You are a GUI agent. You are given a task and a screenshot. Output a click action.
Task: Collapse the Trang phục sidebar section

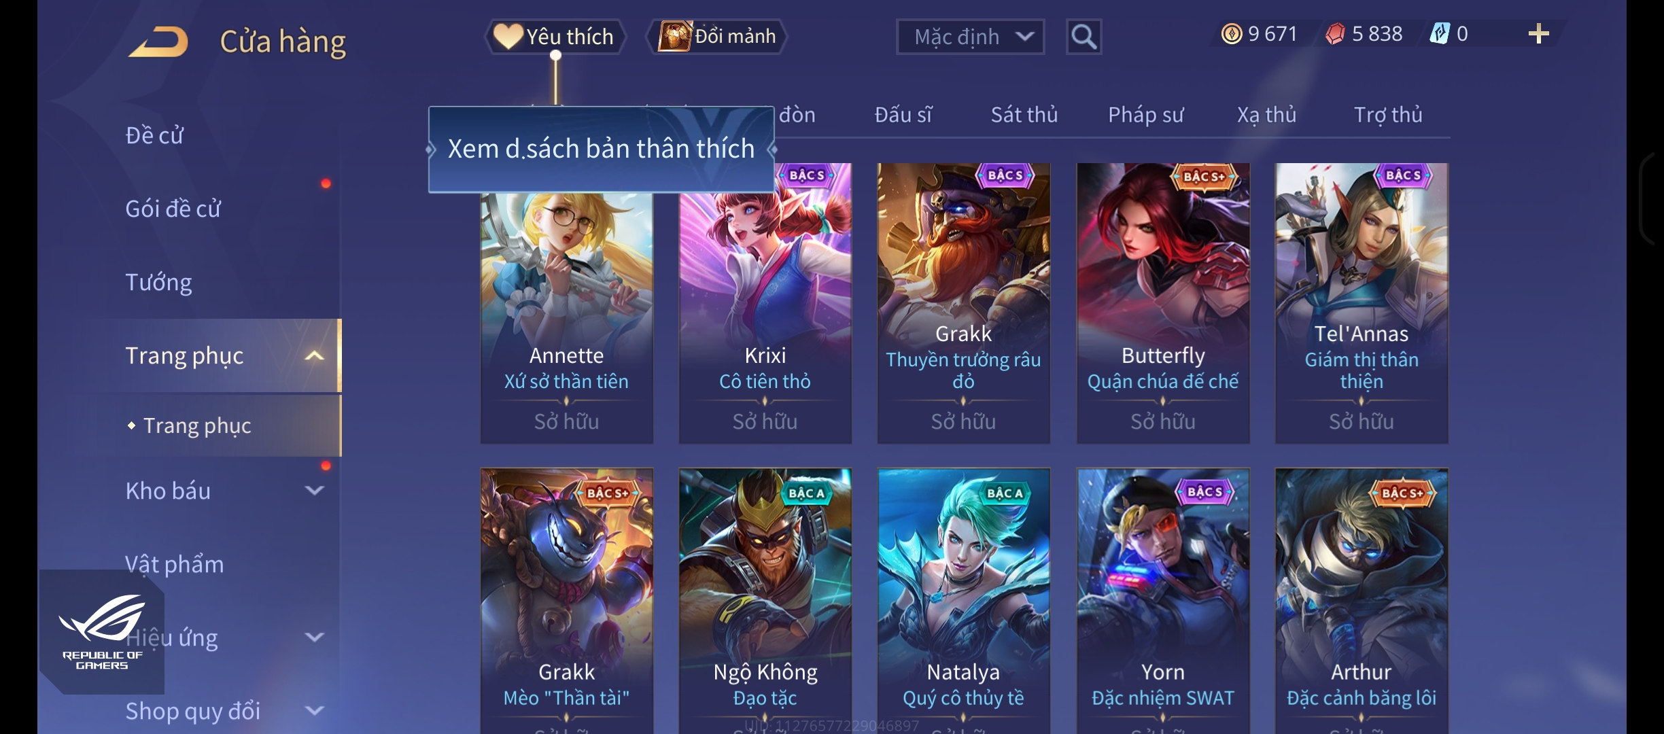coord(315,355)
